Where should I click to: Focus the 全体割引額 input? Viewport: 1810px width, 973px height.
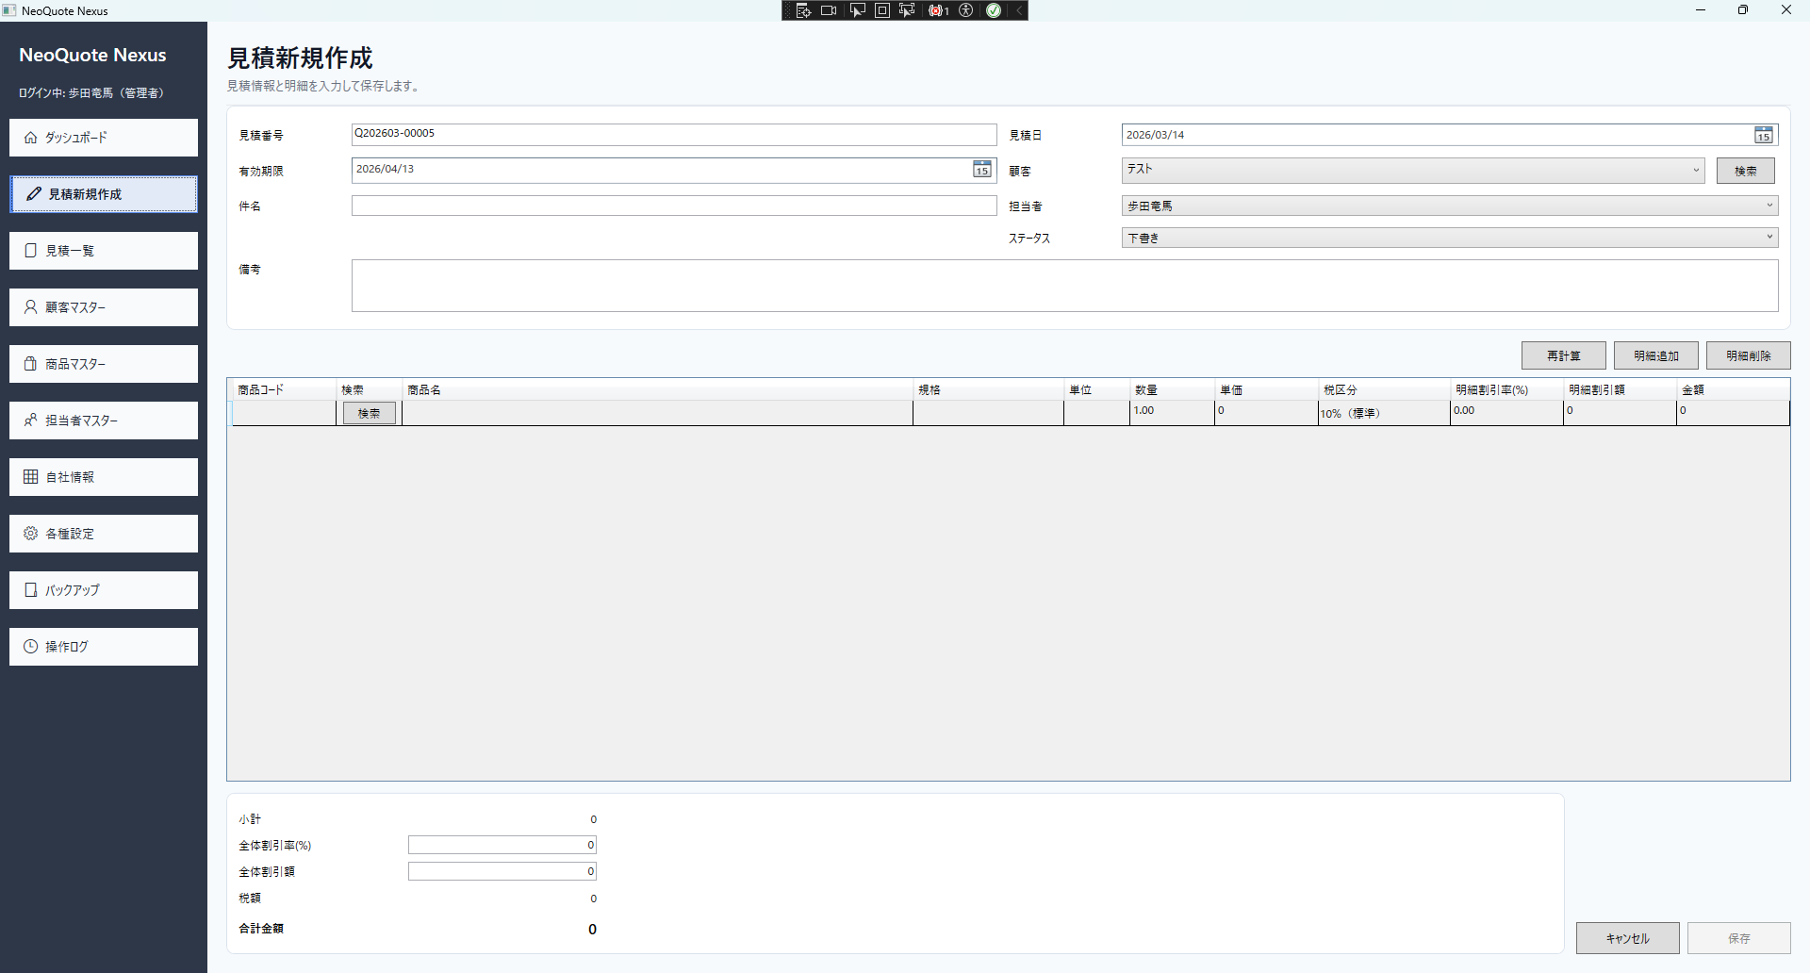click(502, 871)
